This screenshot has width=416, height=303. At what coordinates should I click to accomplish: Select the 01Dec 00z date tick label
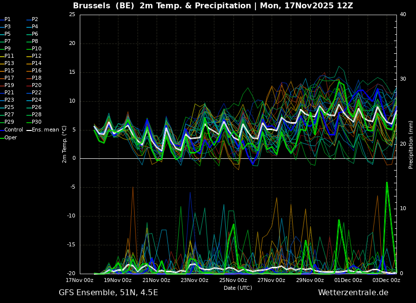coord(348,280)
